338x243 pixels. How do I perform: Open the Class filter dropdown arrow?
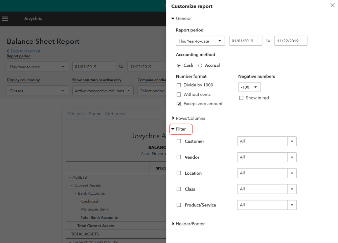[292, 189]
